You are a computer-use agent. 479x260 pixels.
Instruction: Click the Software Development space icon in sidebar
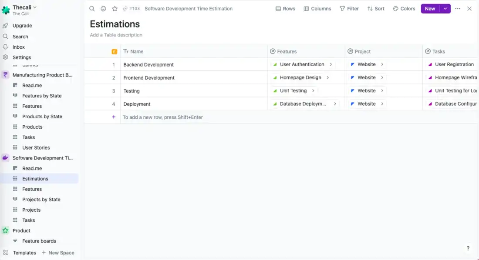click(6, 158)
